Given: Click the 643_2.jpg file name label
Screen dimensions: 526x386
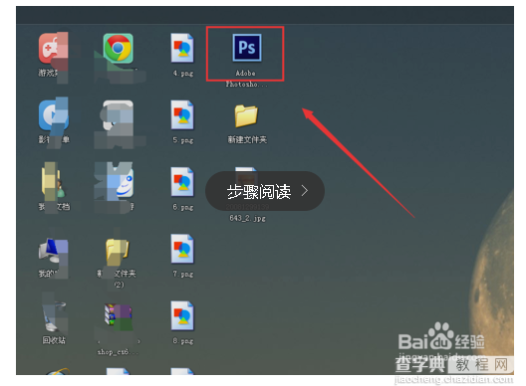Looking at the screenshot, I should 248,218.
